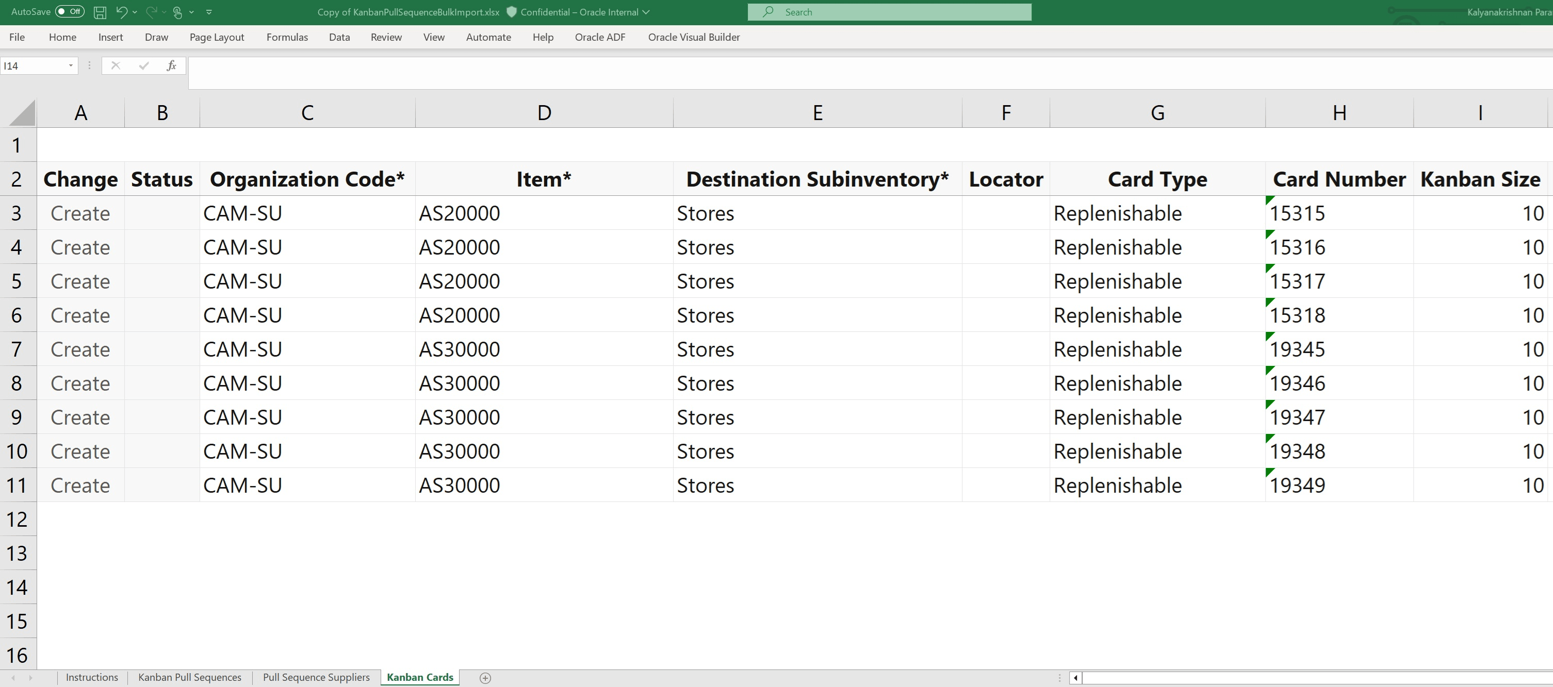The height and width of the screenshot is (687, 1553).
Task: Select the Touch/Mouse mode icon
Action: pos(178,12)
